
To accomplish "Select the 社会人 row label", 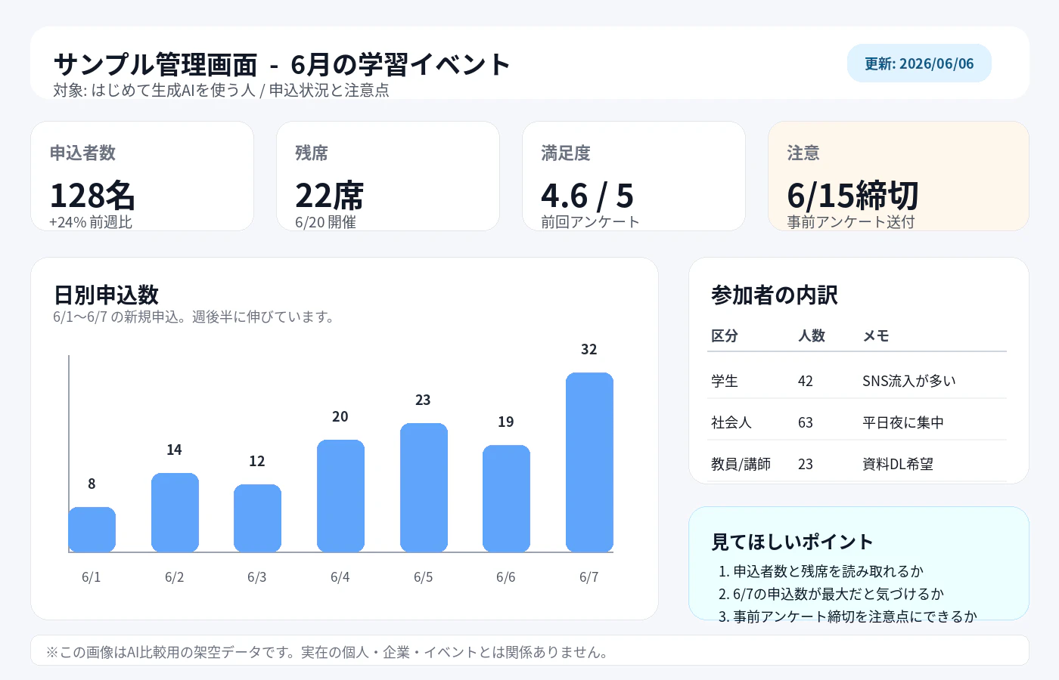I will 731,422.
